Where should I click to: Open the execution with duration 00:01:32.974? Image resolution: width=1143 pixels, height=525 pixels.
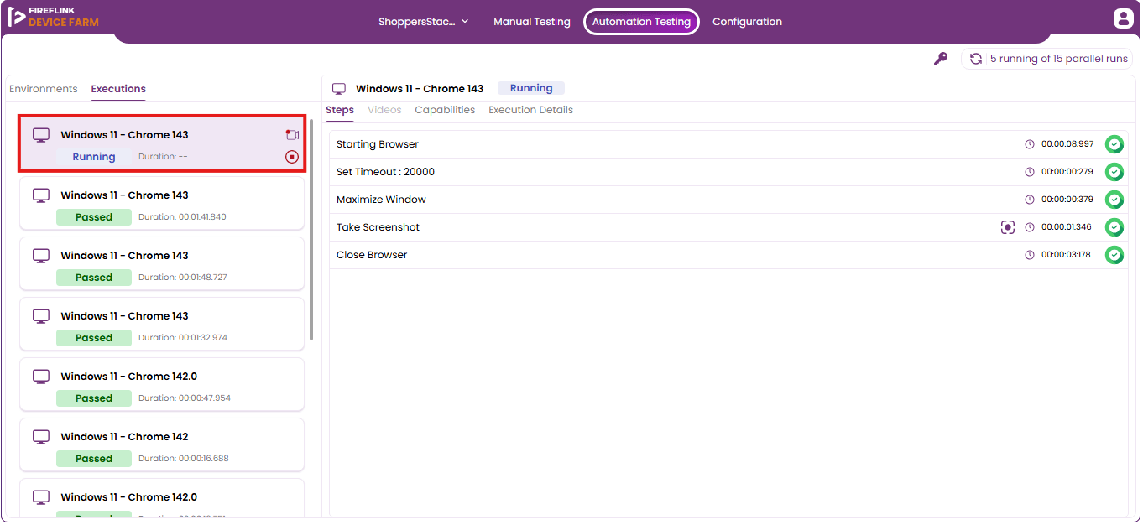pyautogui.click(x=162, y=324)
